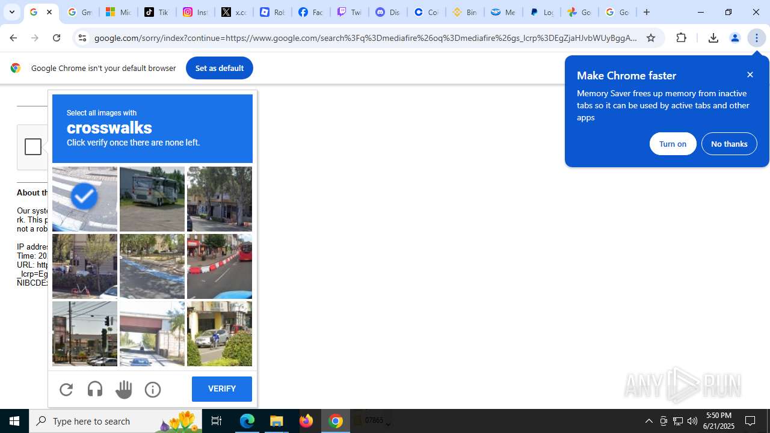This screenshot has width=770, height=433.
Task: Deselect the checked crosswalk image tile
Action: tap(85, 199)
